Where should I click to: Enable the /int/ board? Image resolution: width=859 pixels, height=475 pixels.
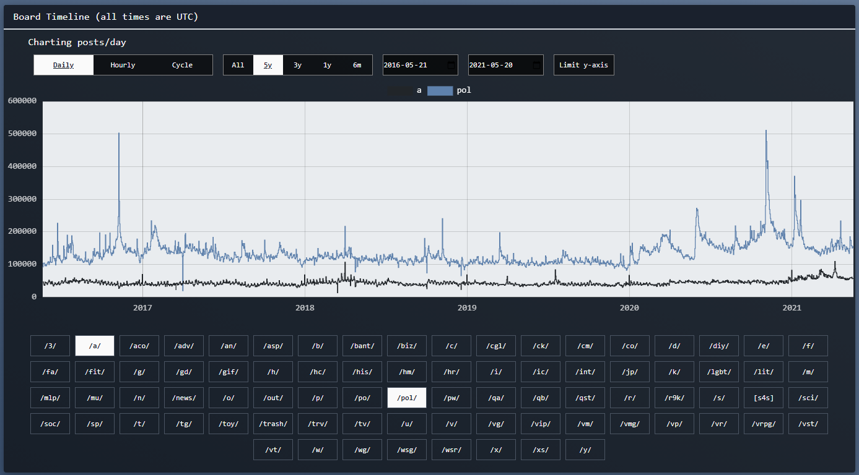coord(585,372)
